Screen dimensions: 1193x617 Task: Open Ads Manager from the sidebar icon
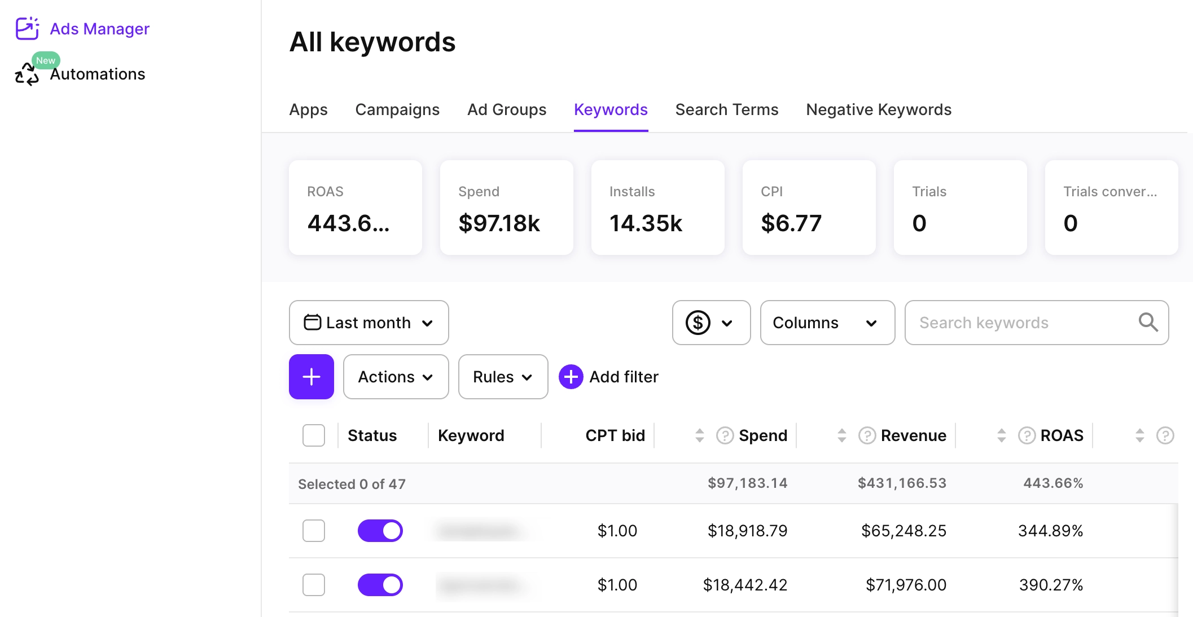[27, 28]
